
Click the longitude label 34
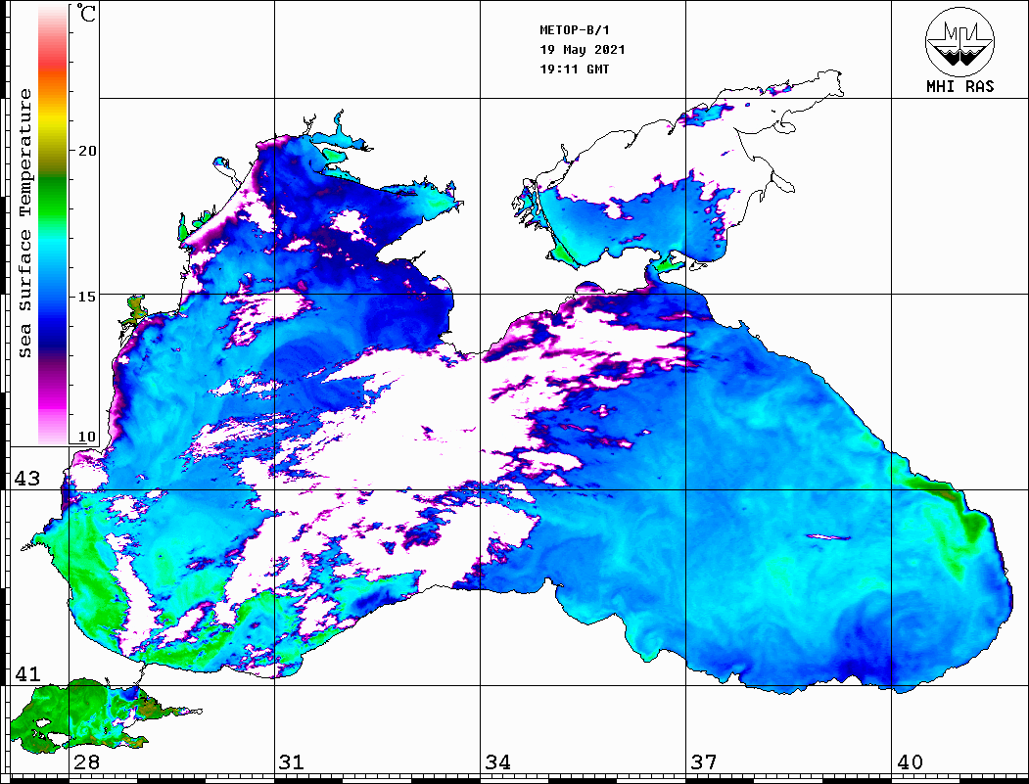[496, 762]
